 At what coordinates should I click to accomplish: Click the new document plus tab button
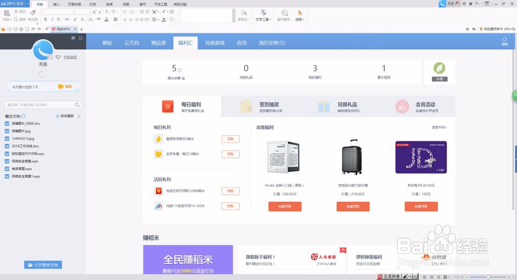(x=82, y=29)
